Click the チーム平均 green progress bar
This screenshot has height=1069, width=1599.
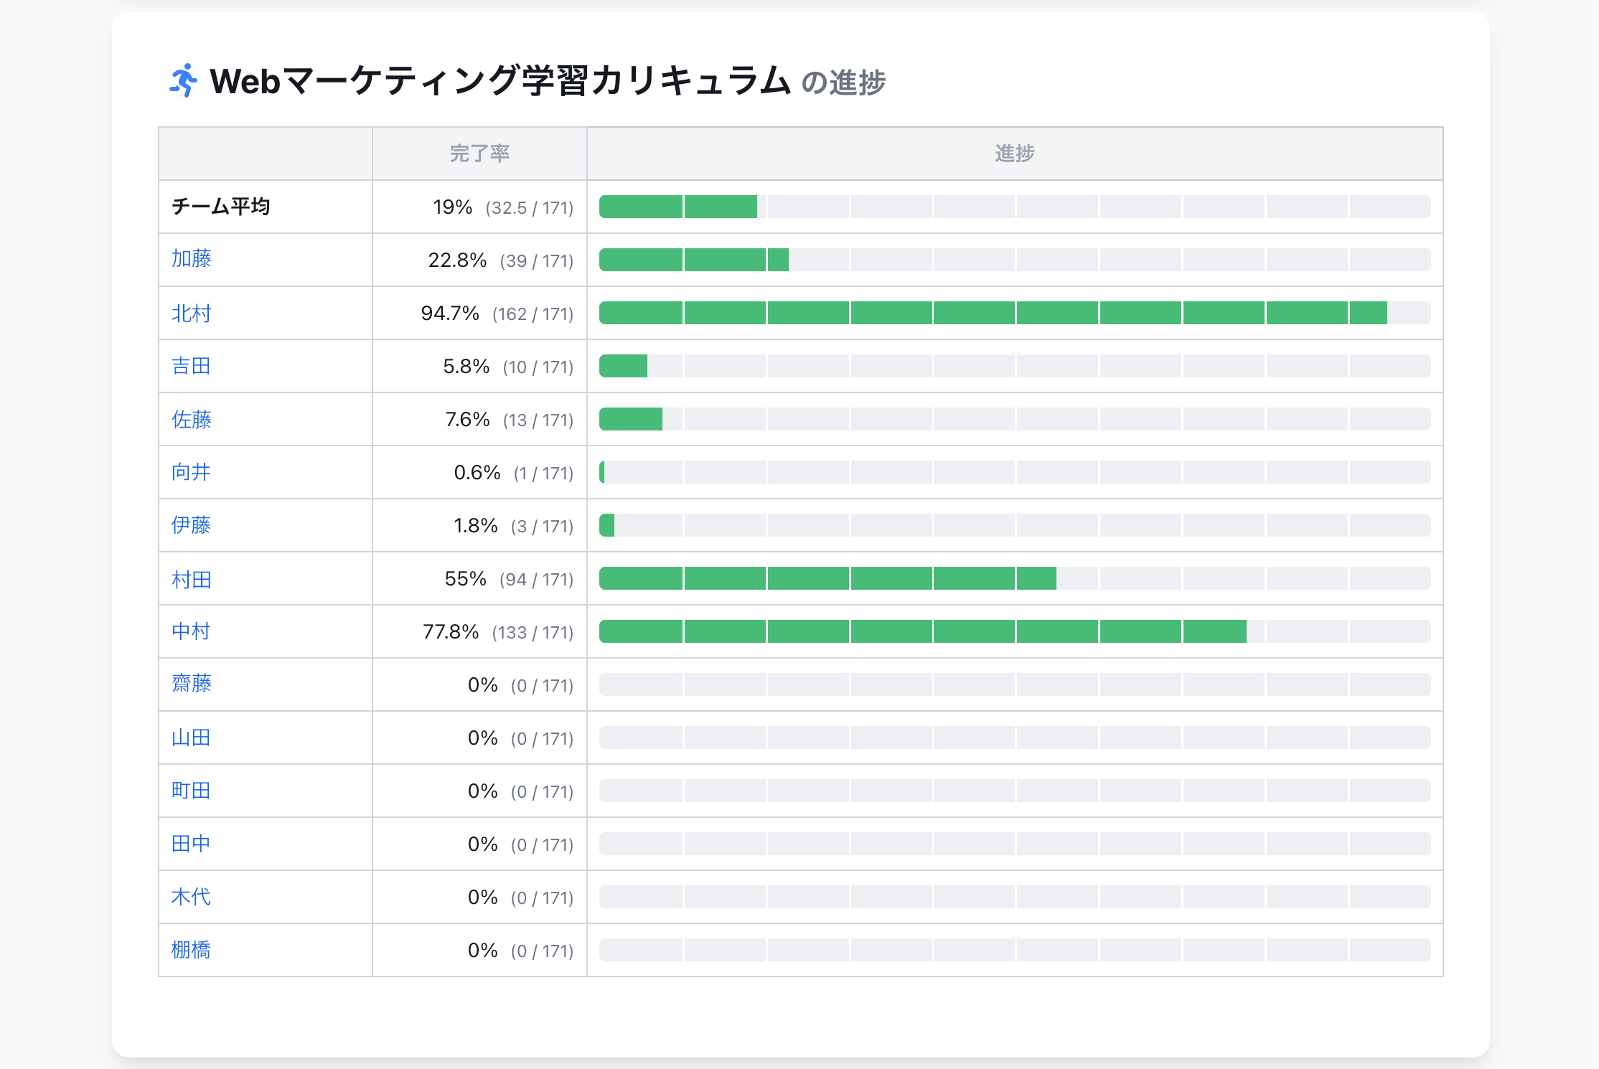(678, 207)
